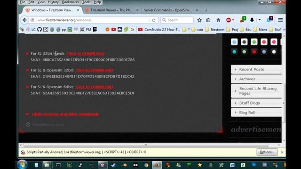Click in the Search box
The image size is (301, 169).
click(x=177, y=20)
